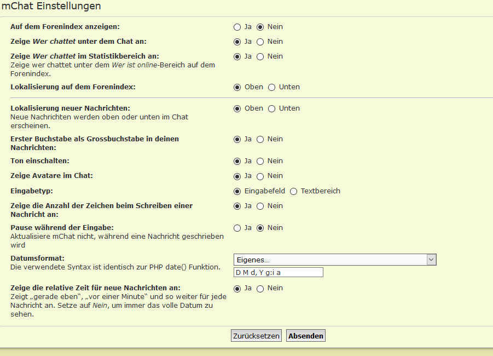This screenshot has width=493, height=356.
Task: Select Eingabefeld as Eingabetyp
Action: click(237, 191)
